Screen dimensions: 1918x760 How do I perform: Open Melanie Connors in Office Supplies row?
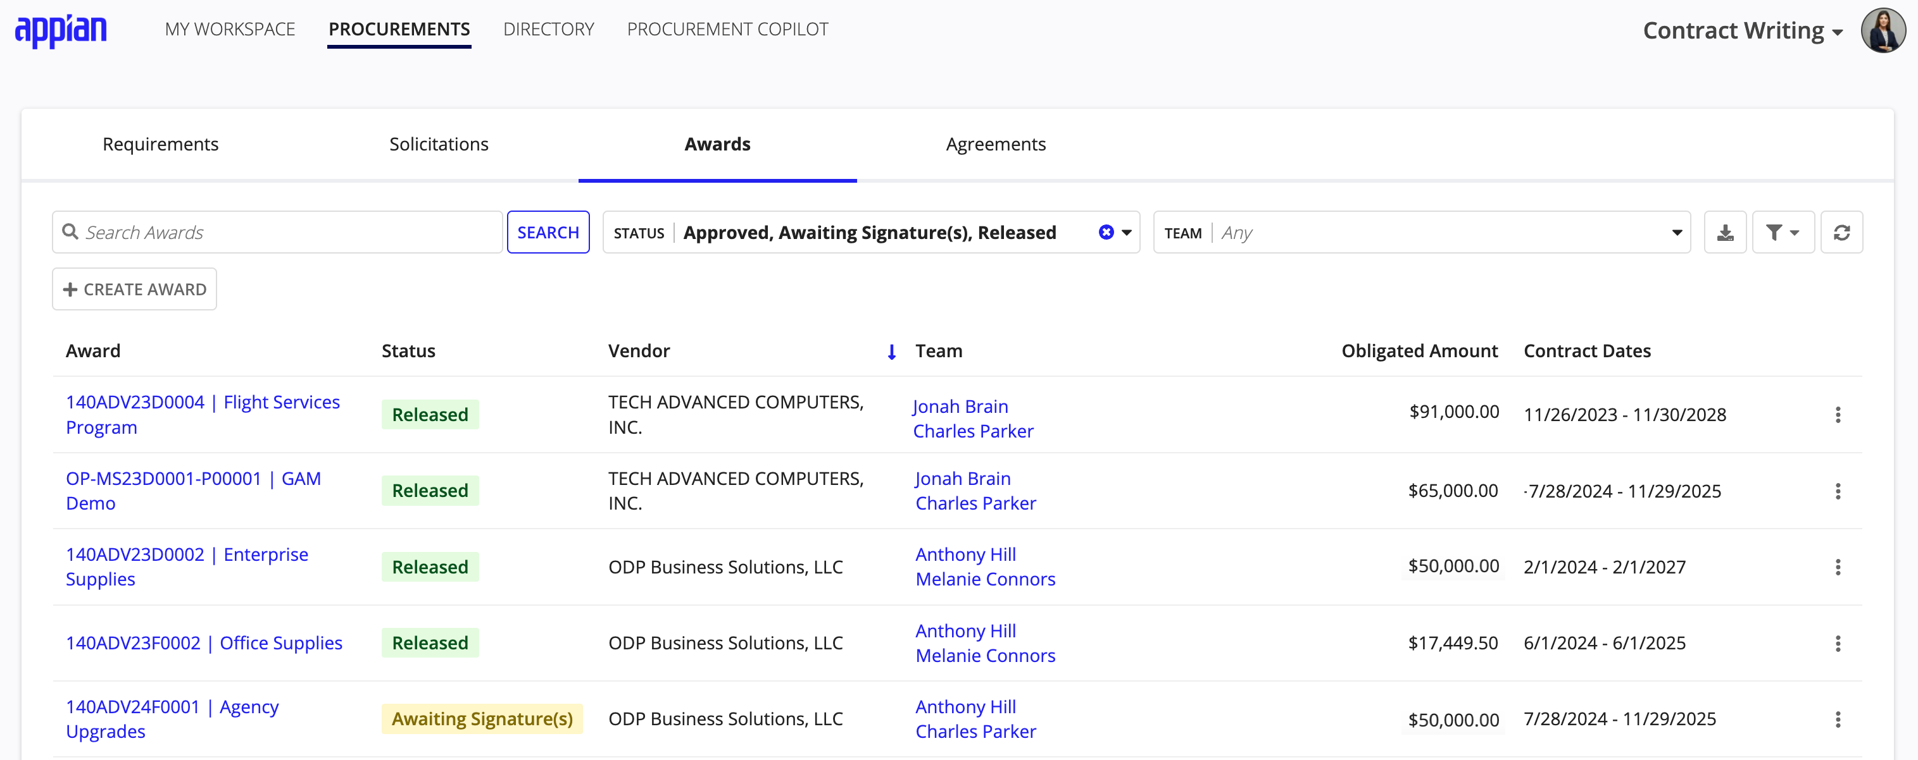coord(985,656)
